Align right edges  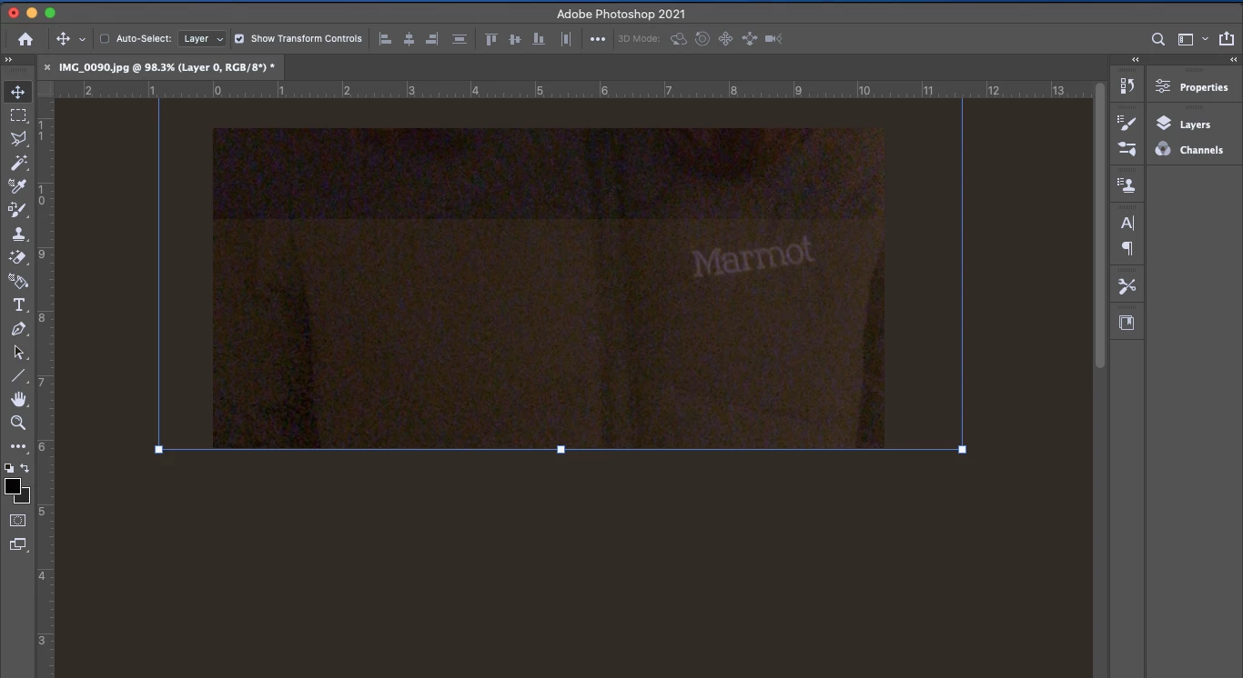tap(432, 39)
